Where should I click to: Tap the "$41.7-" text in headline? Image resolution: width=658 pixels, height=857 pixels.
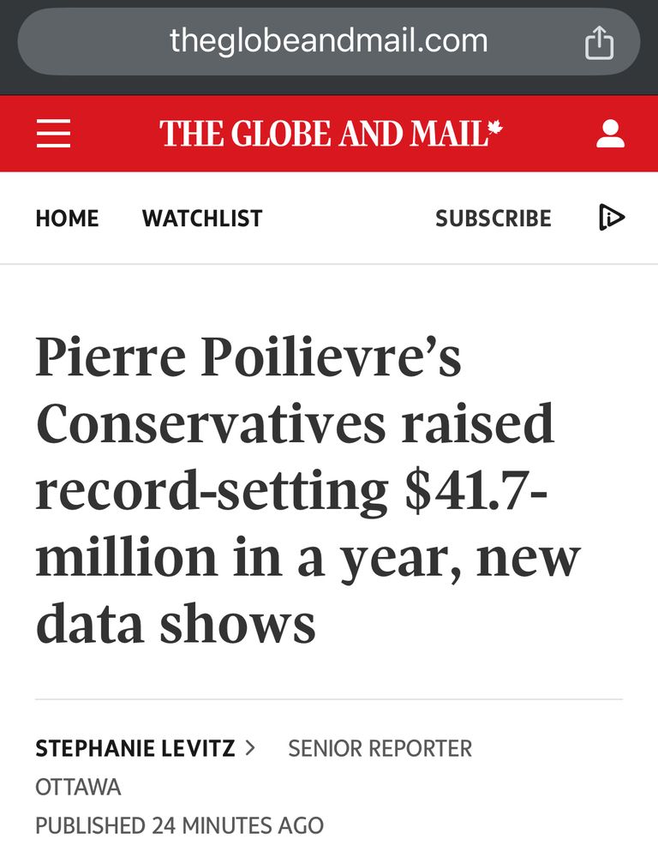pos(476,489)
